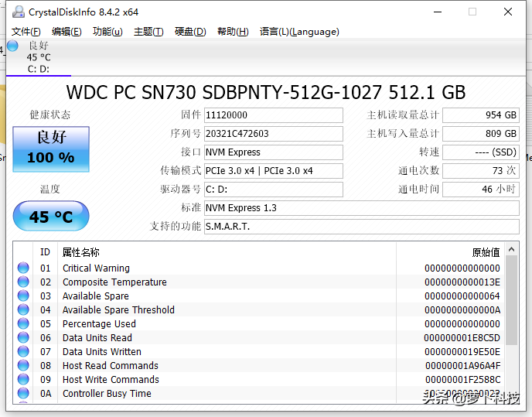Click the power on hours 46 小时
This screenshot has width=532, height=417.
(x=481, y=189)
